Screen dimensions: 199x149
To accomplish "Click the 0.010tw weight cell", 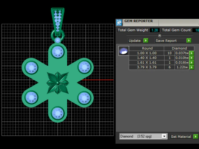I will click(x=182, y=58).
